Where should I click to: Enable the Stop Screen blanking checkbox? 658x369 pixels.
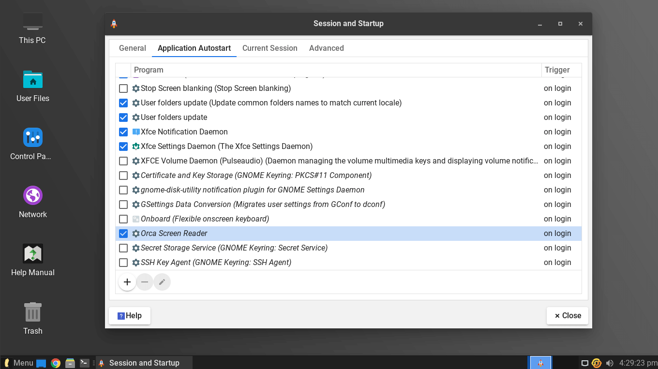123,89
